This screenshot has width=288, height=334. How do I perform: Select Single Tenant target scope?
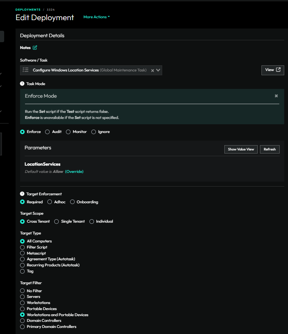pyautogui.click(x=56, y=222)
